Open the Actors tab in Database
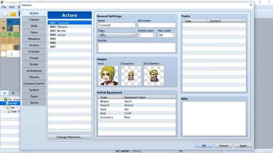Screen dimensions: 273x153 pos(34,13)
